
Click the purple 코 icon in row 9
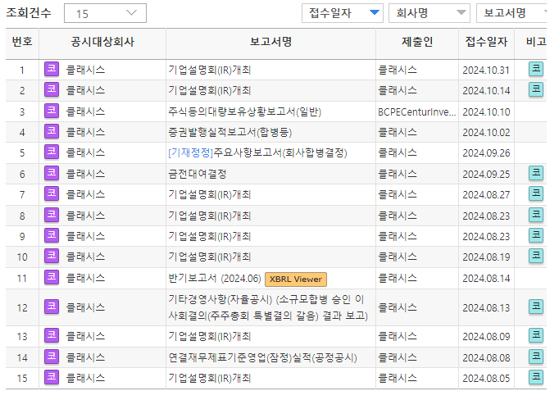click(x=52, y=235)
